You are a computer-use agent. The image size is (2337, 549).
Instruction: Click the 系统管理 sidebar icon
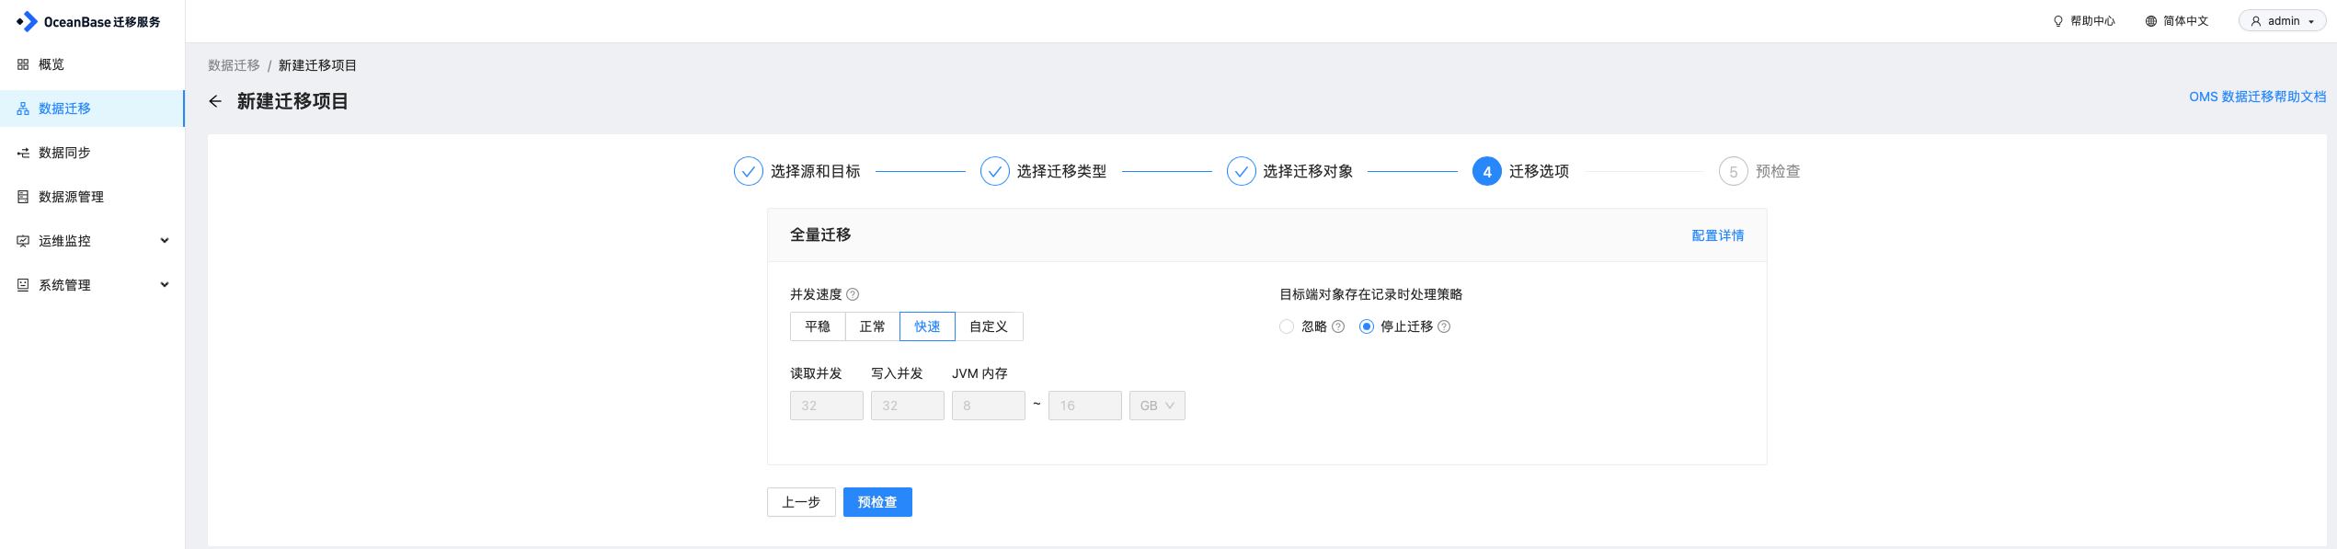point(23,285)
